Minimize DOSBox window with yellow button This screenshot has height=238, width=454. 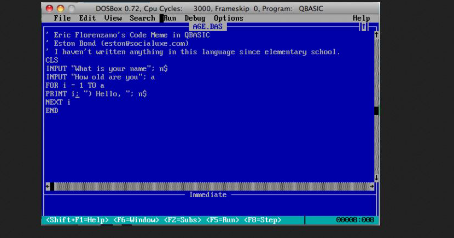coord(61,8)
